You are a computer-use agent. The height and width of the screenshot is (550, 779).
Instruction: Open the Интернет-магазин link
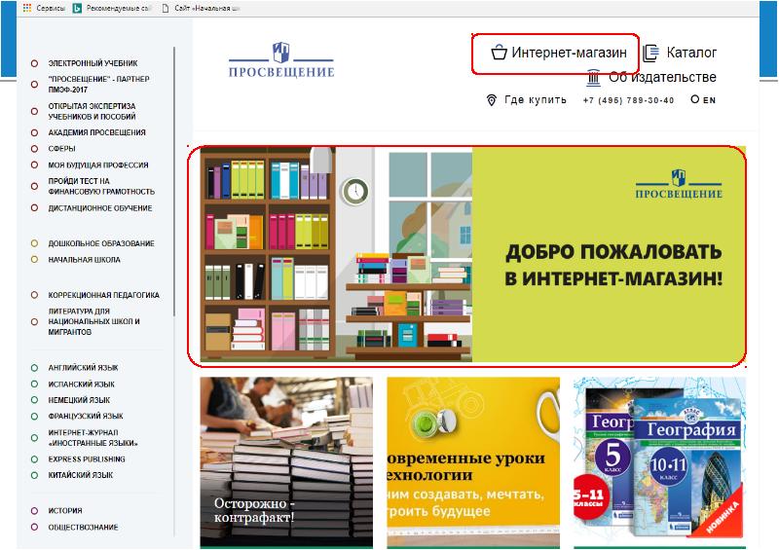point(569,53)
